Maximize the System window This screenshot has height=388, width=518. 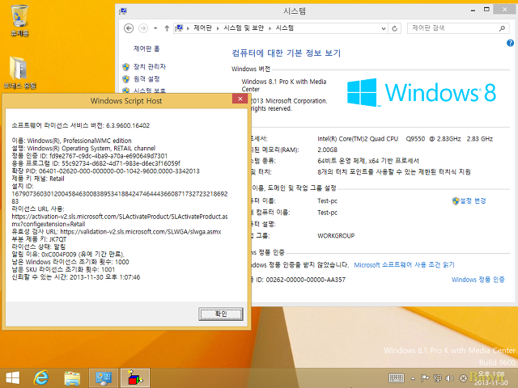point(486,10)
